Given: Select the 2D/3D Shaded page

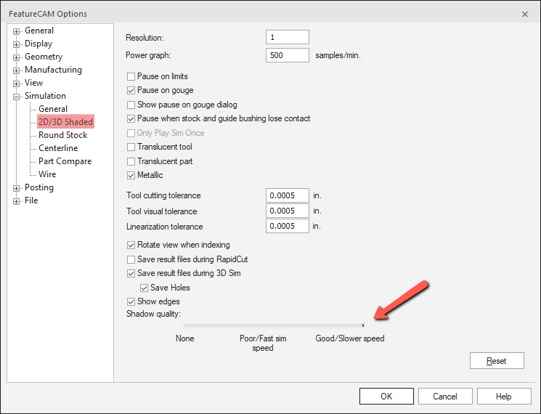Looking at the screenshot, I should tap(65, 122).
